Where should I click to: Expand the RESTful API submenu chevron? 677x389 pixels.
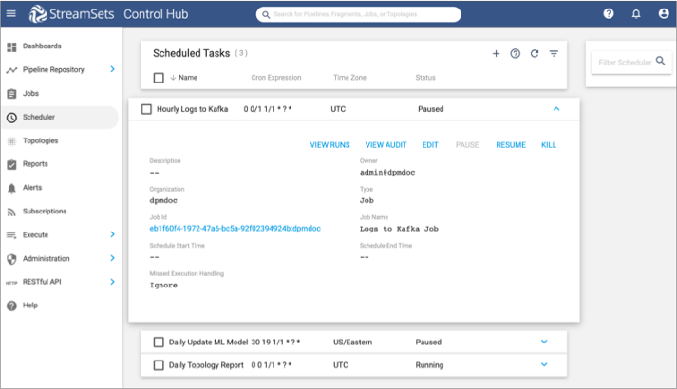(112, 282)
